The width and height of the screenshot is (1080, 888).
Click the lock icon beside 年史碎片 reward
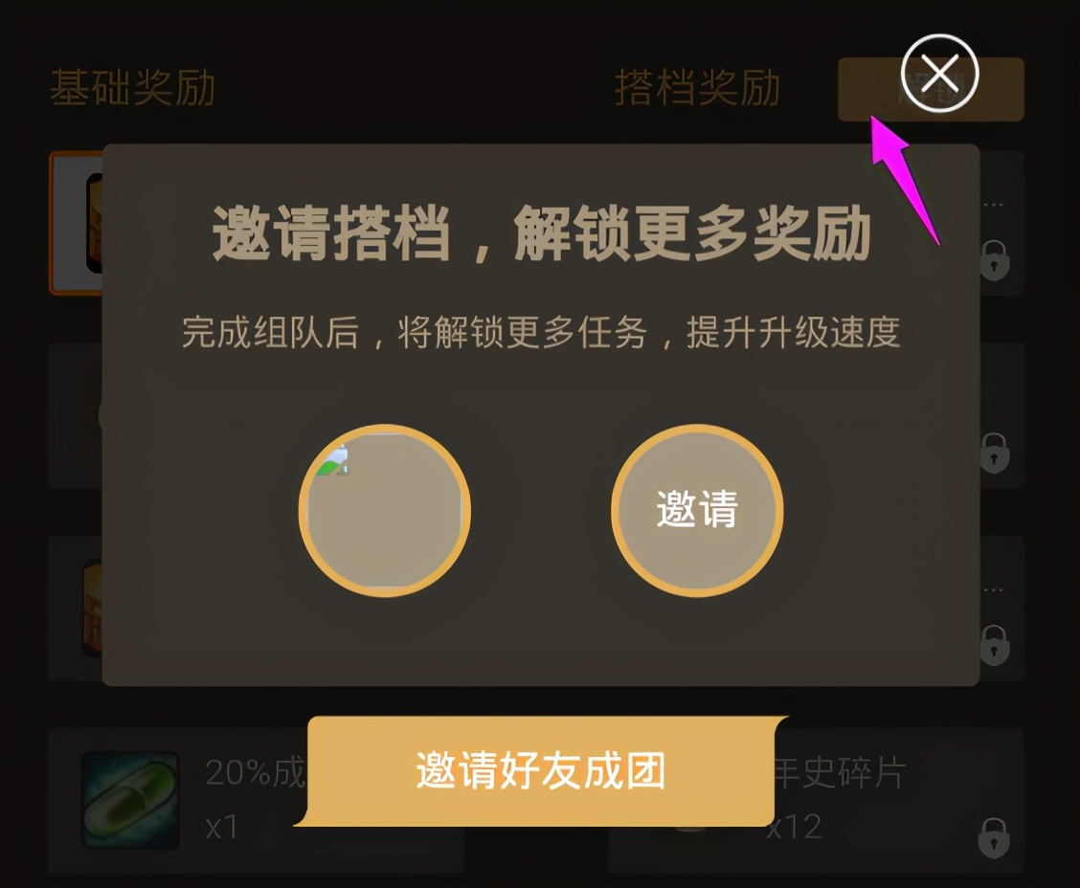click(994, 837)
